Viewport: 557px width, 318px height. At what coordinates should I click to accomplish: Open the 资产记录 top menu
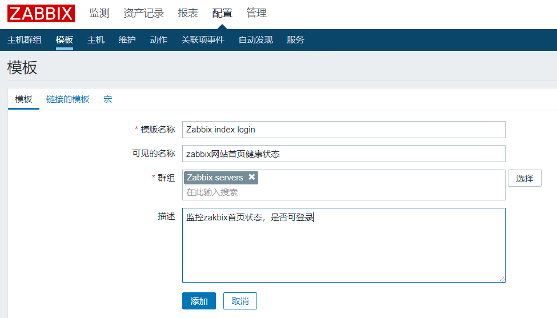[x=143, y=14]
